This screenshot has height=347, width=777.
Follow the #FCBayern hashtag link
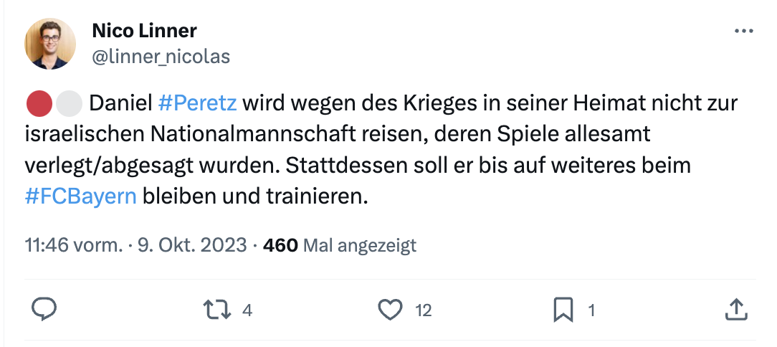pyautogui.click(x=80, y=196)
